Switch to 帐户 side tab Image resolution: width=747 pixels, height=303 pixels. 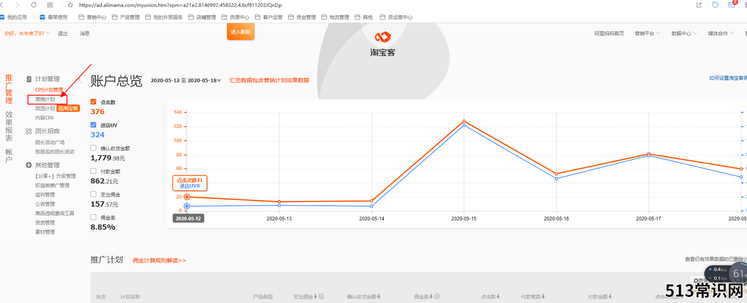[9, 156]
